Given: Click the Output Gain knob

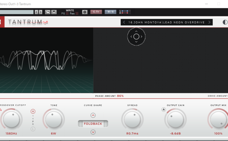Looking at the screenshot, I should pyautogui.click(x=176, y=120).
